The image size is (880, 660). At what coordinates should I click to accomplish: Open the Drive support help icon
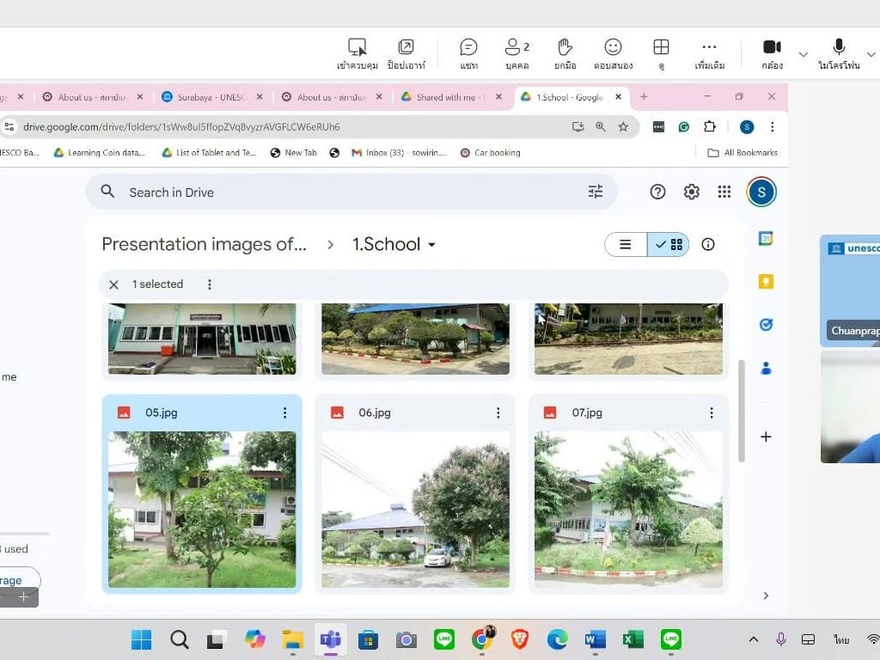coord(657,192)
